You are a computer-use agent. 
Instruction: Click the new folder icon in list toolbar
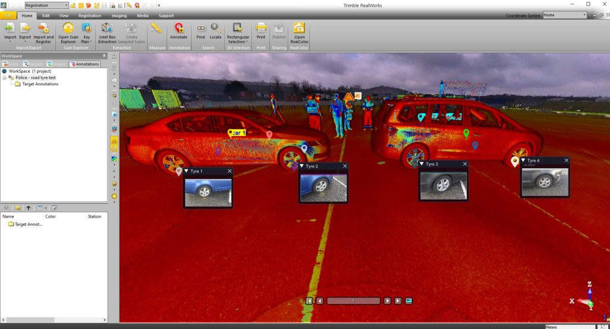(x=17, y=208)
